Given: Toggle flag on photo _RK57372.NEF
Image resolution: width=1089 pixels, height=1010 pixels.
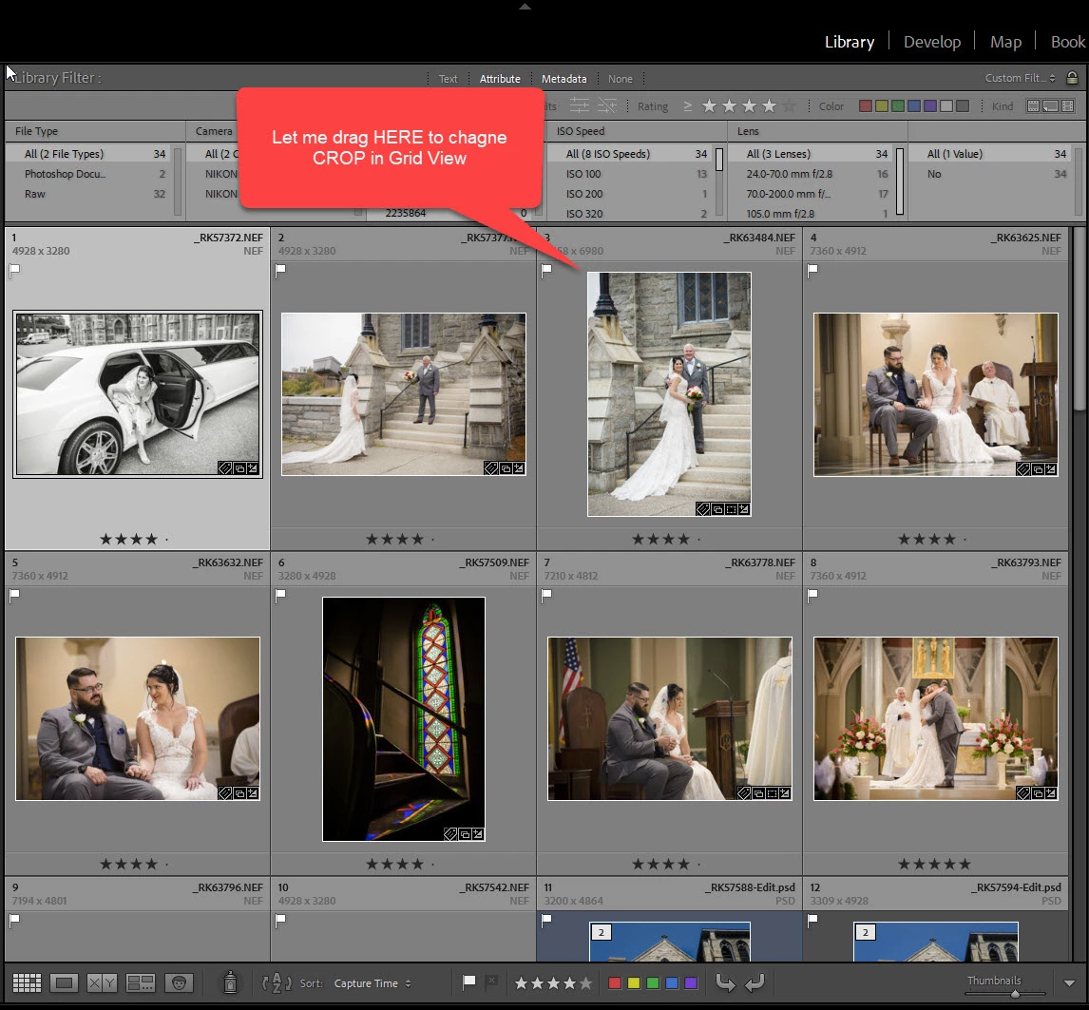Looking at the screenshot, I should pos(14,270).
